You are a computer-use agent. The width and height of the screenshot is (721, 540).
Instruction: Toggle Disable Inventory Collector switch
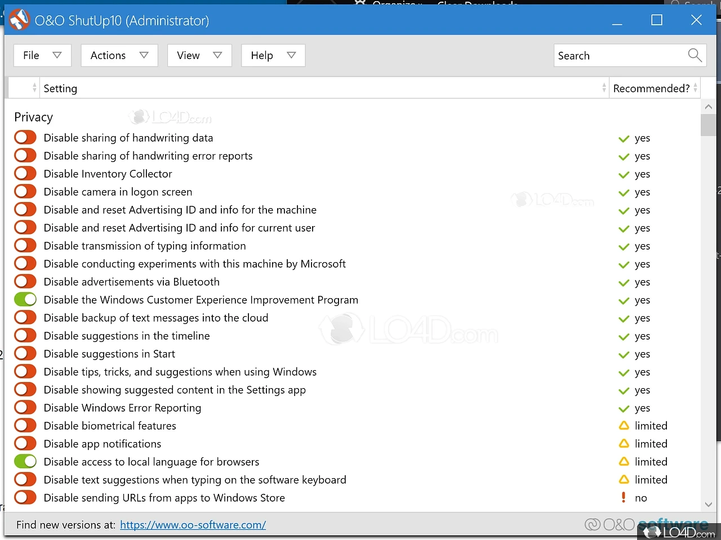(25, 173)
